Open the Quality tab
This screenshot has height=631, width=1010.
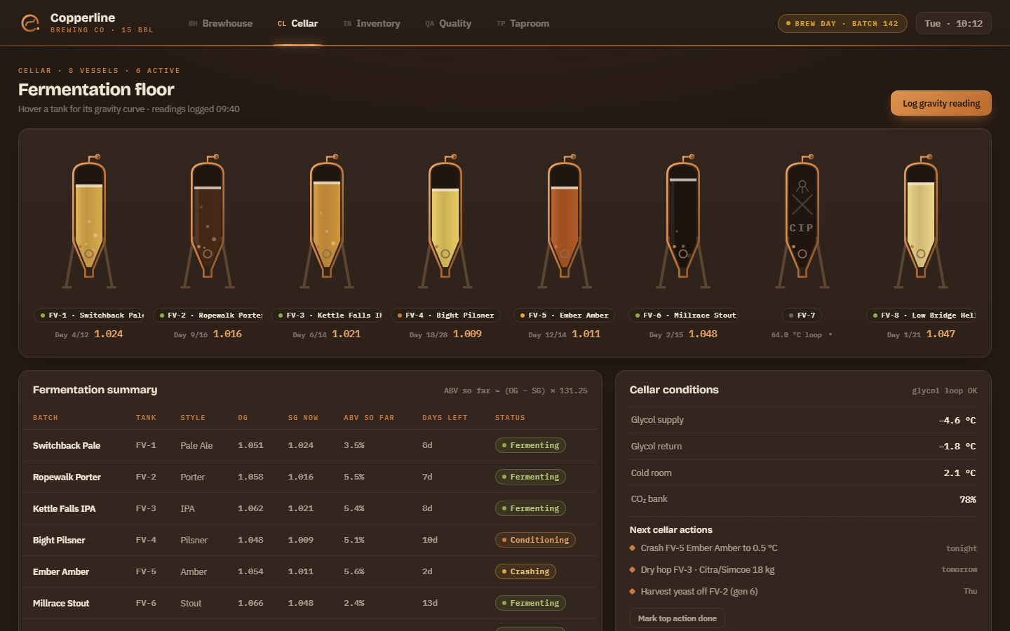448,23
